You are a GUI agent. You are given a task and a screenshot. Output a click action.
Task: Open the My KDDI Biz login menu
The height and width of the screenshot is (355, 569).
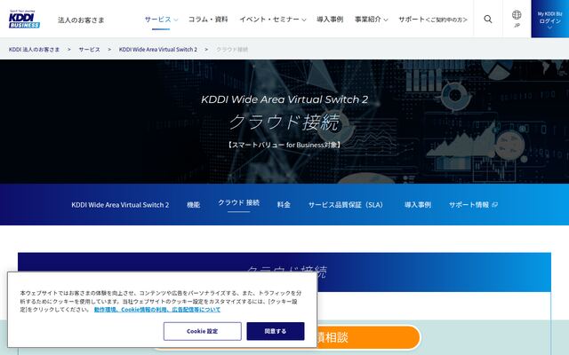(x=549, y=19)
